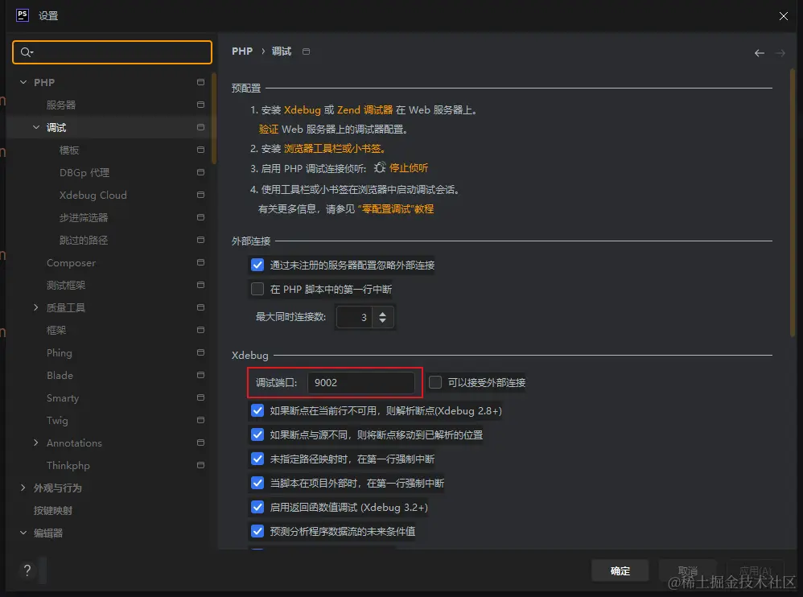Open 浏览器工具栏或小书签 link
Image resolution: width=803 pixels, height=597 pixels.
(x=335, y=149)
